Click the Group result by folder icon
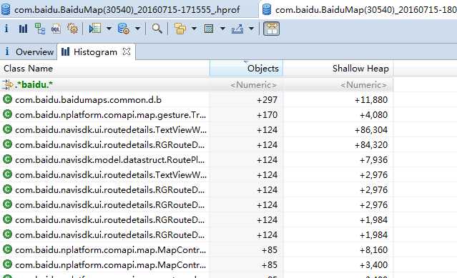This screenshot has height=278, width=457. [x=180, y=29]
